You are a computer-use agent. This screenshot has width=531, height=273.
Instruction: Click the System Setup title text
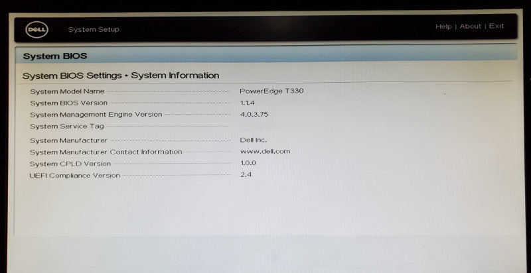(x=94, y=29)
